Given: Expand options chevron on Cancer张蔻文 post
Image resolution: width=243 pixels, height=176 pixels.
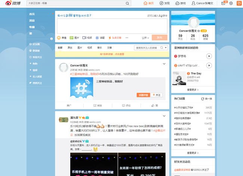Looking at the screenshot, I should 164,64.
